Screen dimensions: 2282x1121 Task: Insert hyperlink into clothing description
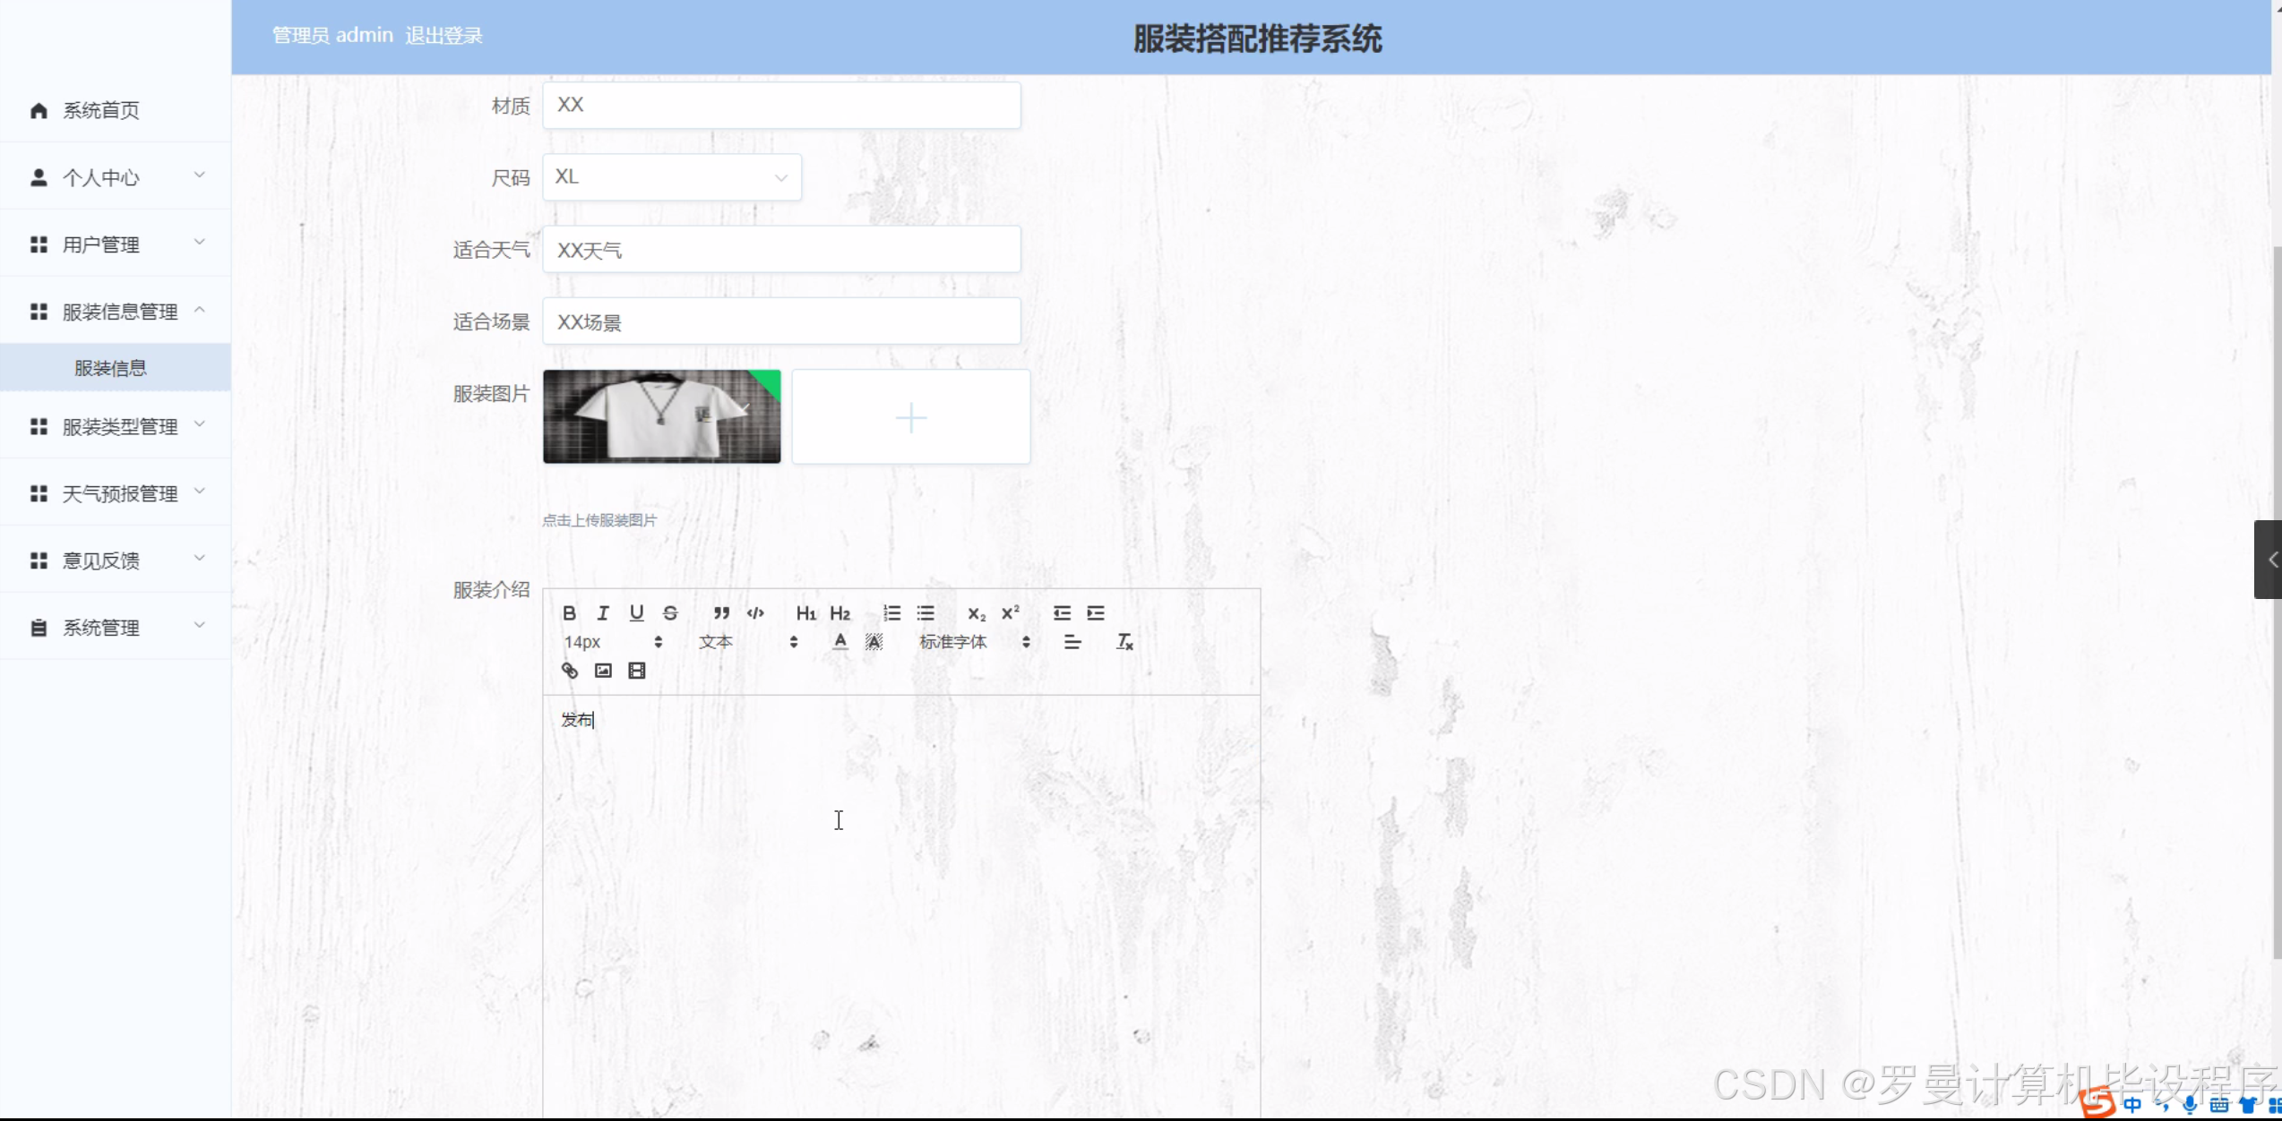[x=570, y=671]
